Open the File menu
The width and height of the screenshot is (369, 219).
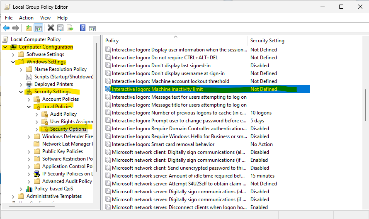(x=9, y=18)
